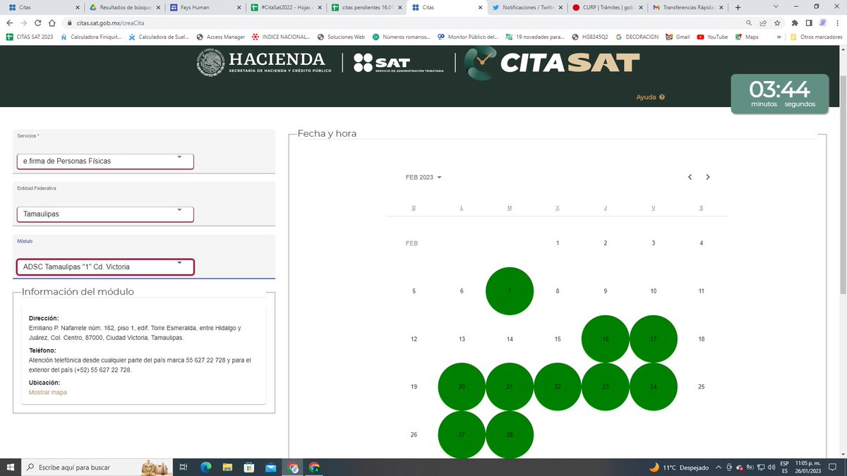Viewport: 847px width, 476px height.
Task: Select available day 24 on the calendar
Action: pos(653,386)
